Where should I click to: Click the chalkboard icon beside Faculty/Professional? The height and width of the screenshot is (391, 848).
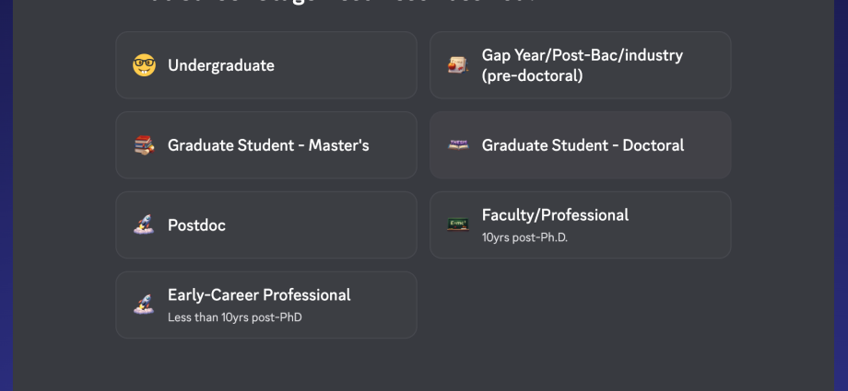point(458,224)
